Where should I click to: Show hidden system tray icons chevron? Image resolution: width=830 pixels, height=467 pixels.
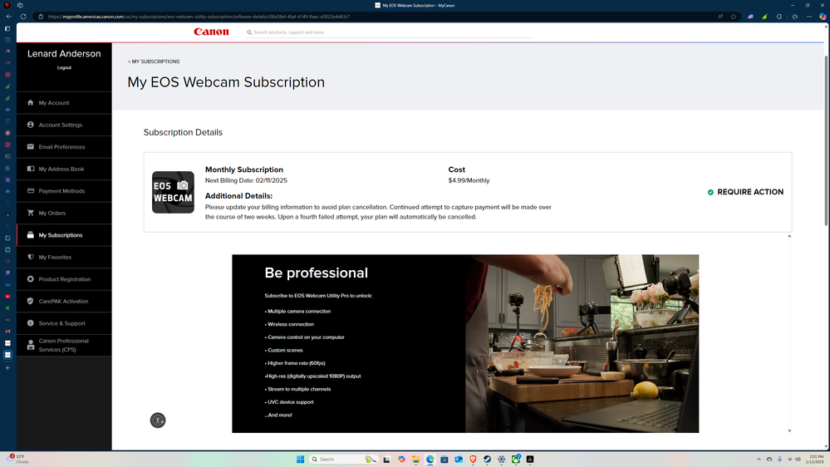[759, 459]
